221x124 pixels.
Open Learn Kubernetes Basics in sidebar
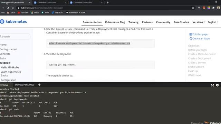(x=11, y=74)
